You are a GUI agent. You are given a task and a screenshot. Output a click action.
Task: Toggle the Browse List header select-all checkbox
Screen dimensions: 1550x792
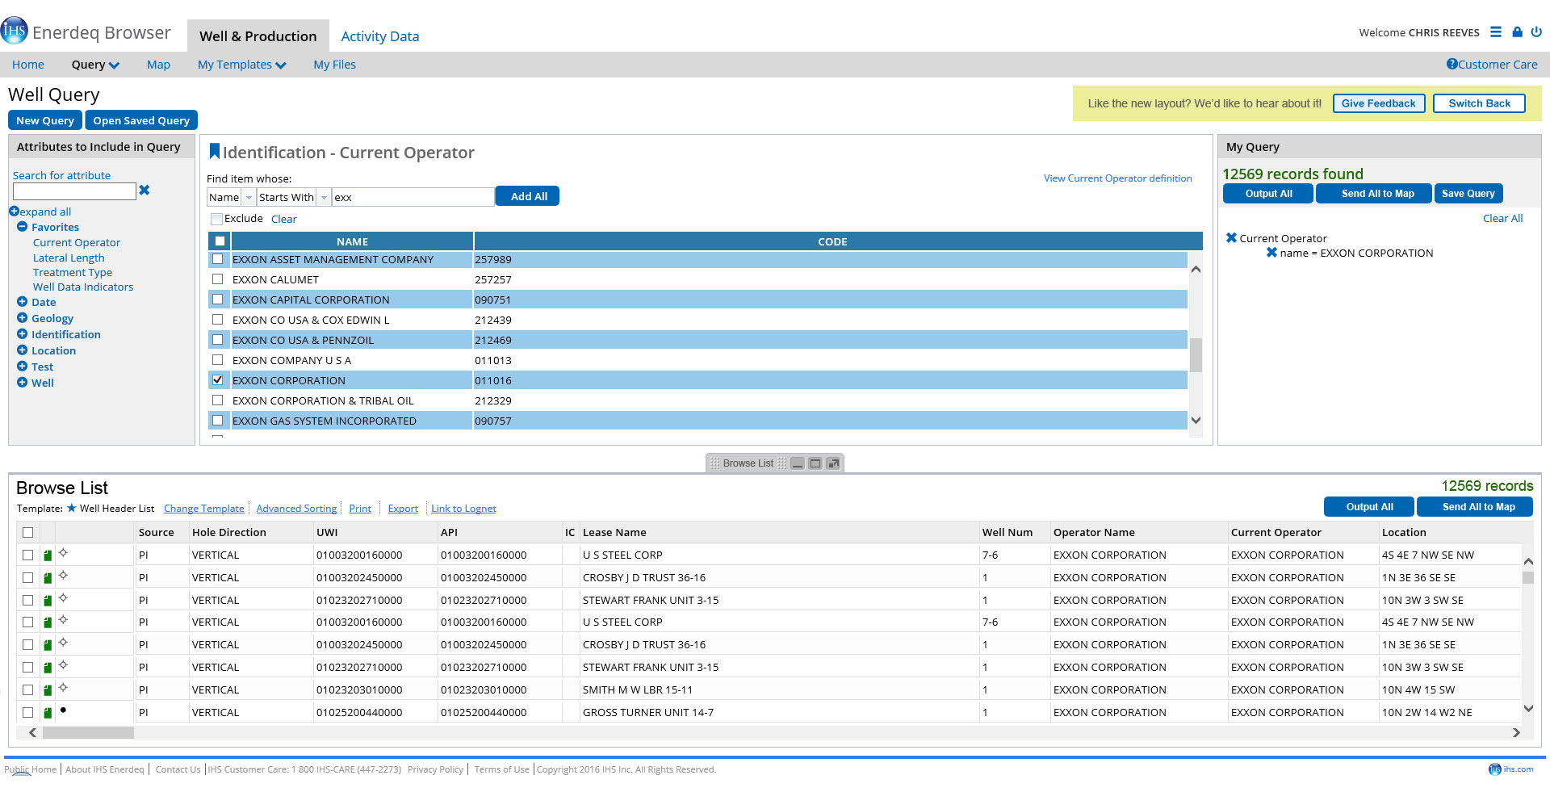(x=28, y=532)
